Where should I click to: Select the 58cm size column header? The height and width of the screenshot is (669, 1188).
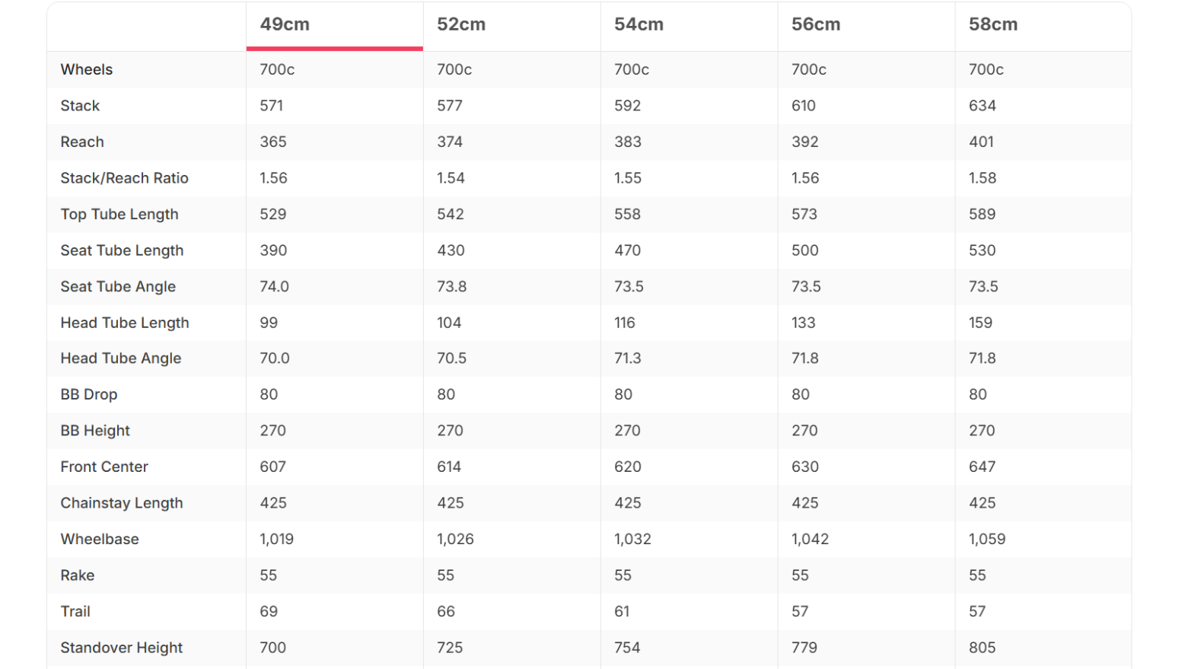coord(993,24)
